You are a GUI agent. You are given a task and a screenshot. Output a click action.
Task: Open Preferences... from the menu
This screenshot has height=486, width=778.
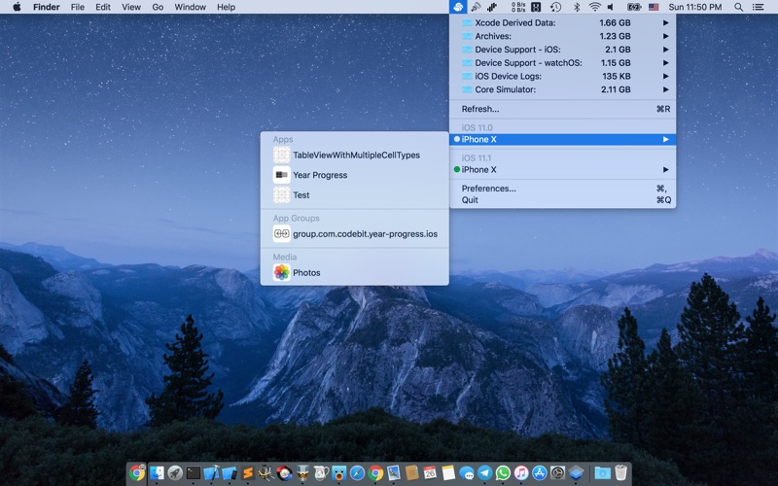tap(563, 189)
